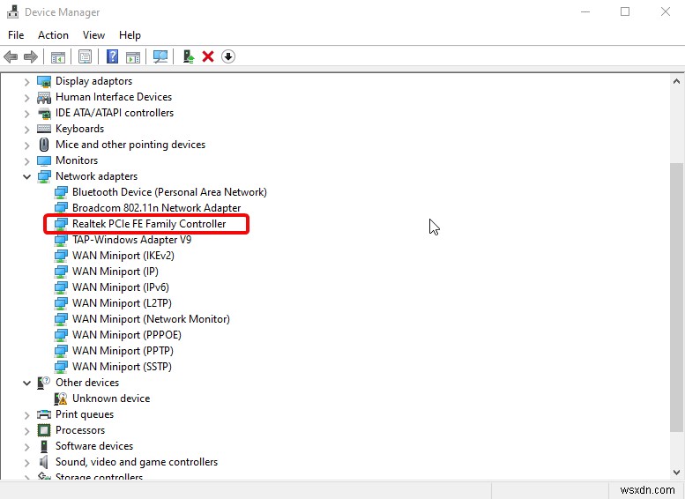The width and height of the screenshot is (685, 499).
Task: Click the Action Pane toolbar icon
Action: tap(133, 56)
